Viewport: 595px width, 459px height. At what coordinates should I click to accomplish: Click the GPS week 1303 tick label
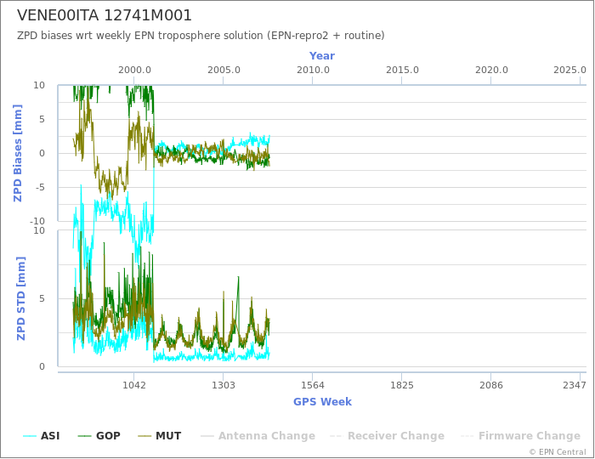pyautogui.click(x=223, y=385)
